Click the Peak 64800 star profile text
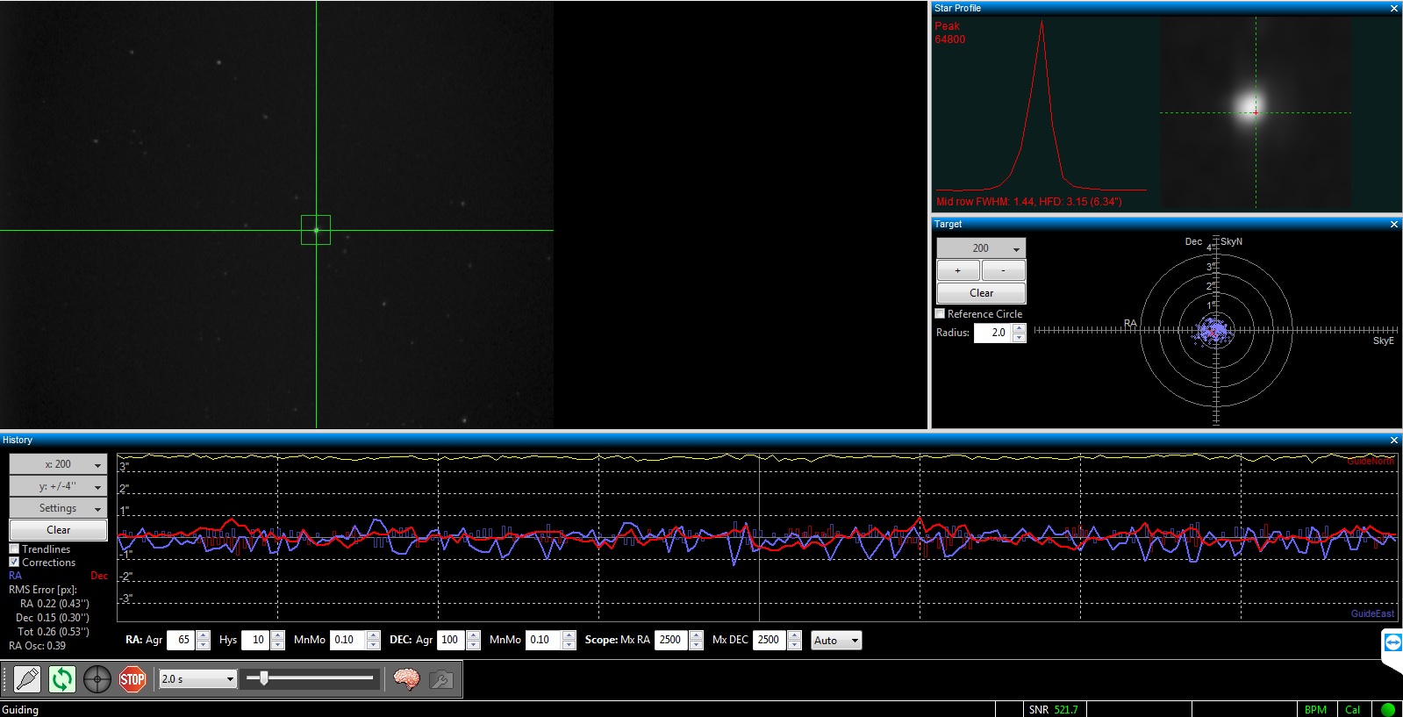The height and width of the screenshot is (717, 1403). (x=949, y=32)
